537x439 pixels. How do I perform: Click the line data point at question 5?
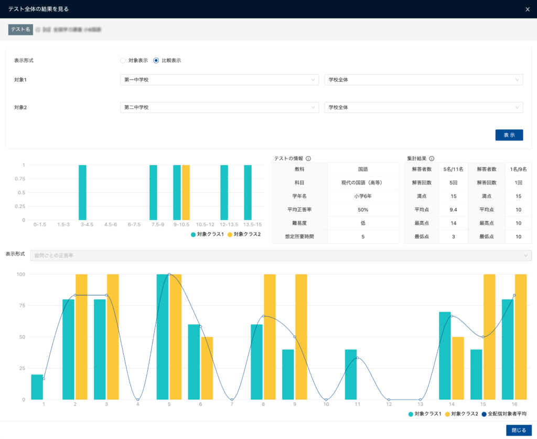[x=169, y=274]
